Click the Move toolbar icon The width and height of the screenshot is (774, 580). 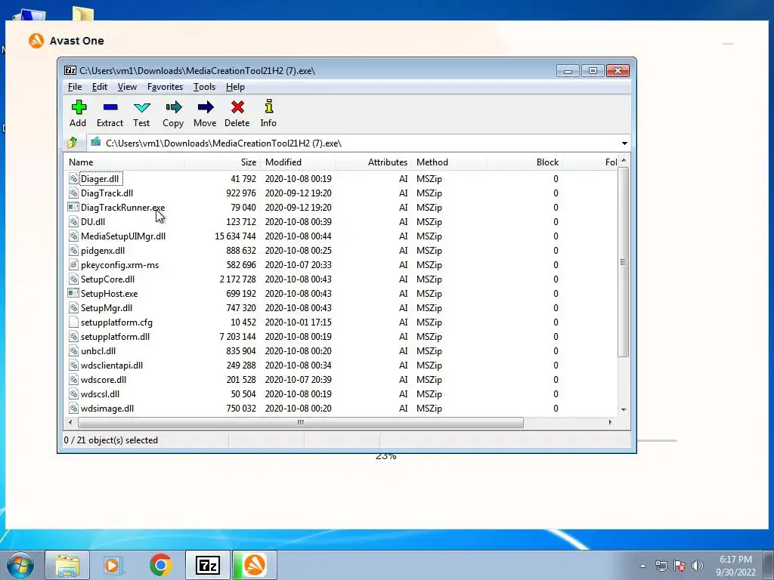206,107
